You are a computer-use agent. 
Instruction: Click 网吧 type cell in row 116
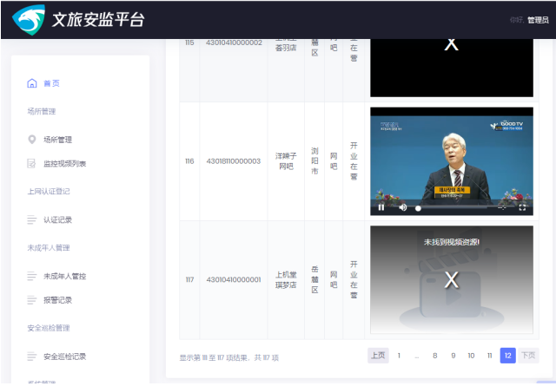(x=334, y=161)
